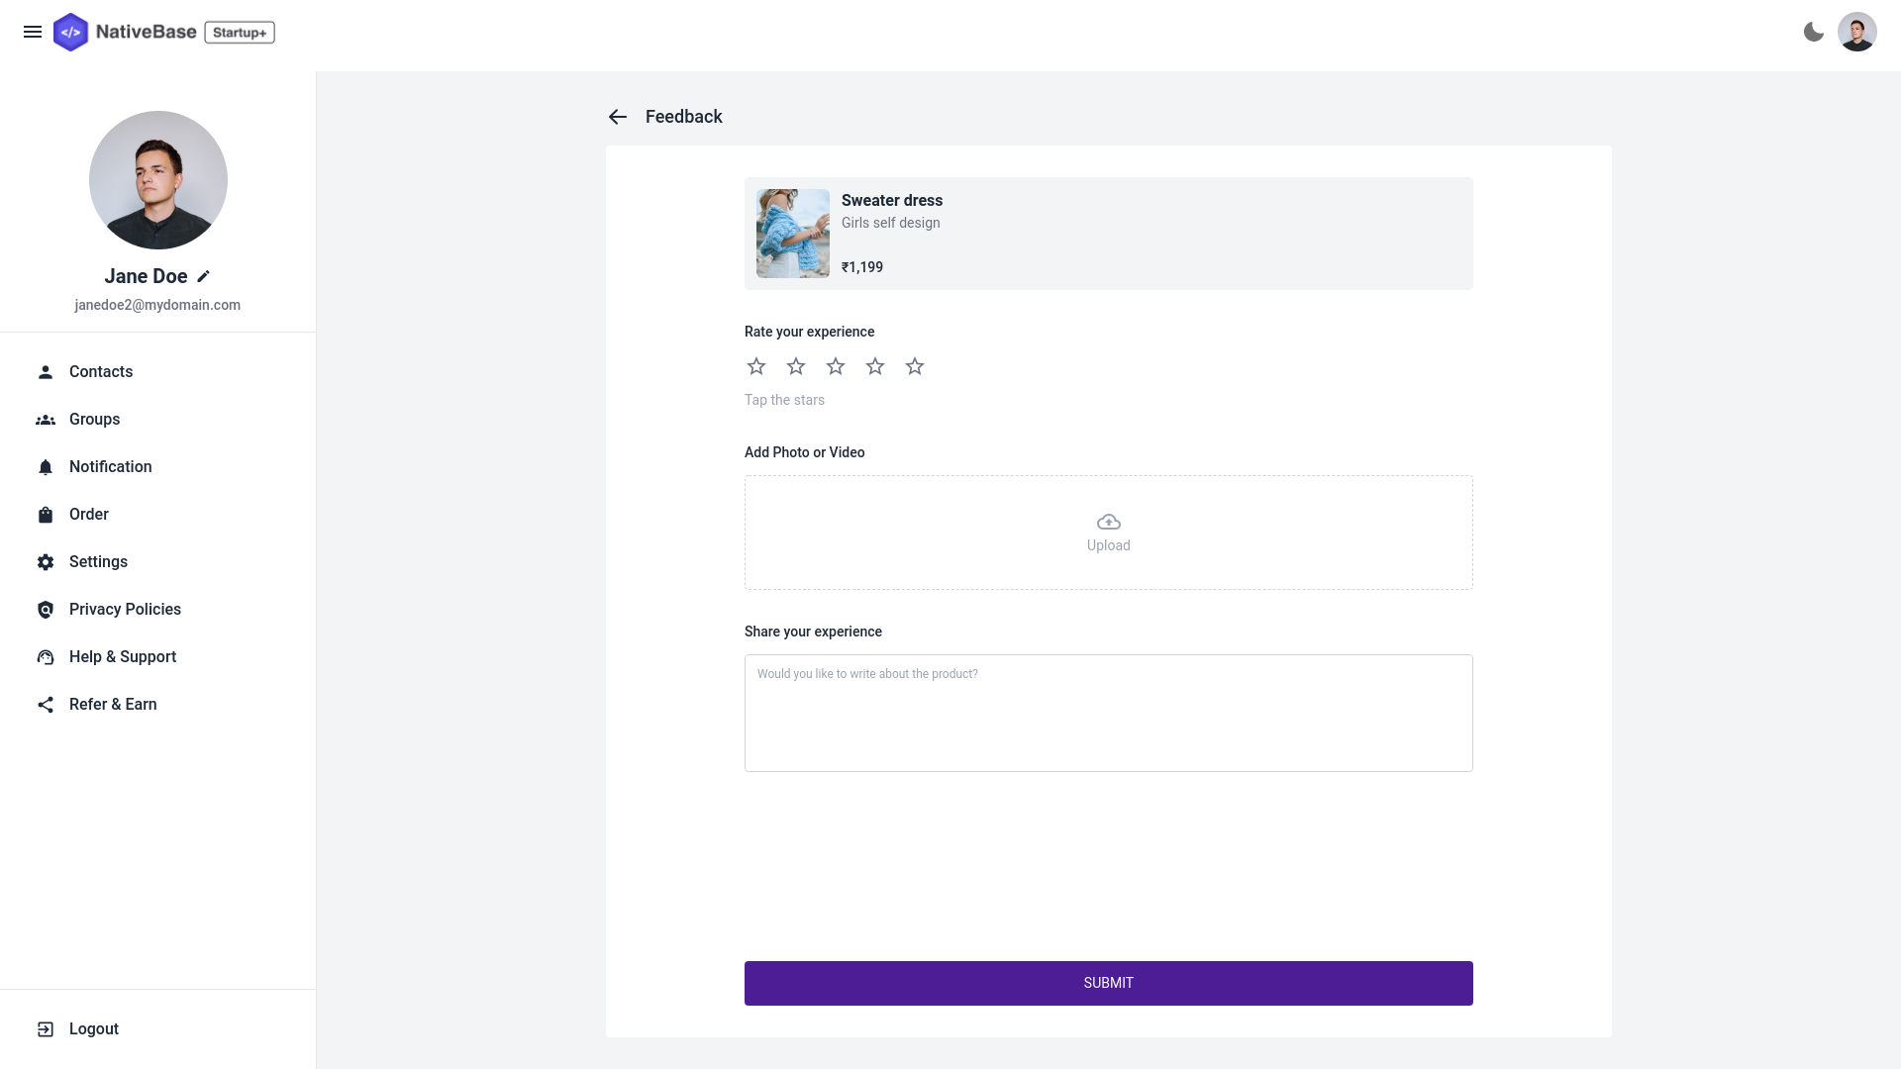Select the first star rating

pyautogui.click(x=756, y=365)
